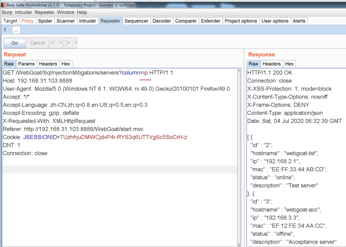Open the Response Headers tab
This screenshot has height=247, width=346.
[271, 64]
